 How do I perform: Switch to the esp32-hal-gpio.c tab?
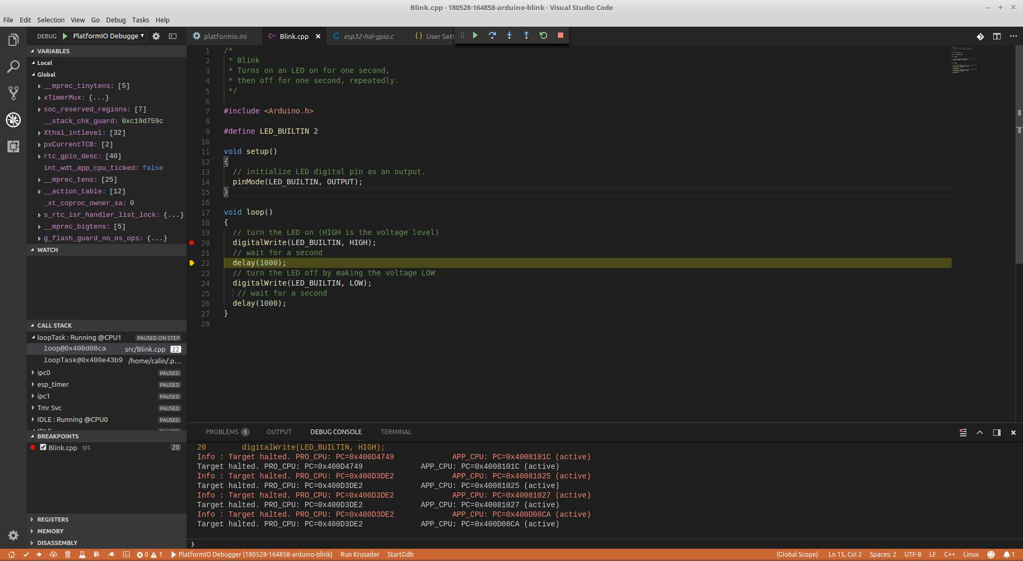[369, 36]
